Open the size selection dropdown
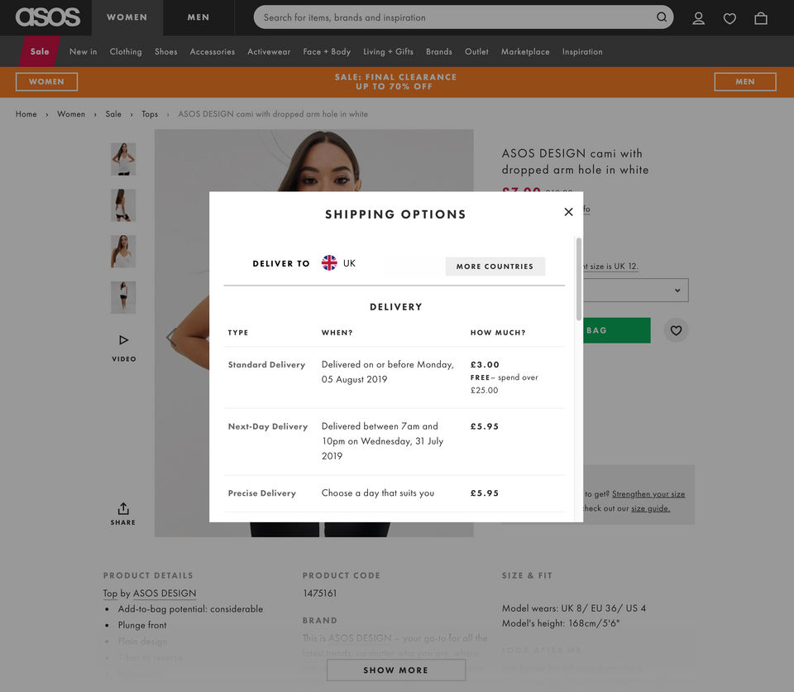The height and width of the screenshot is (692, 794). click(x=635, y=290)
